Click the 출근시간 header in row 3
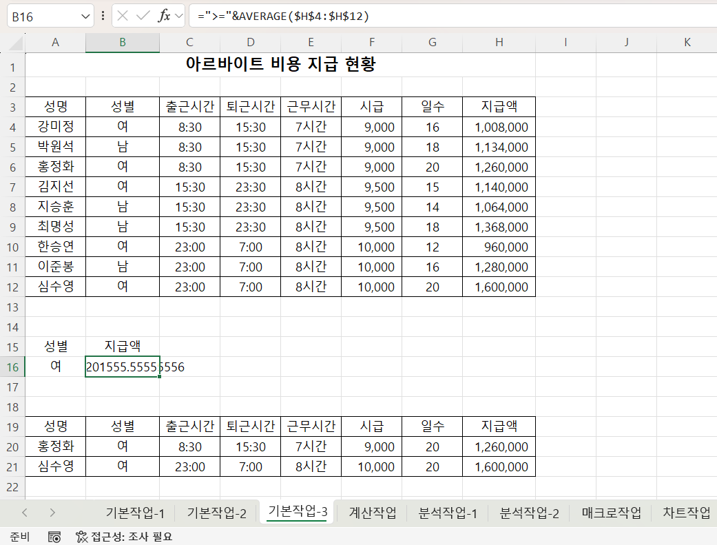 (x=190, y=107)
